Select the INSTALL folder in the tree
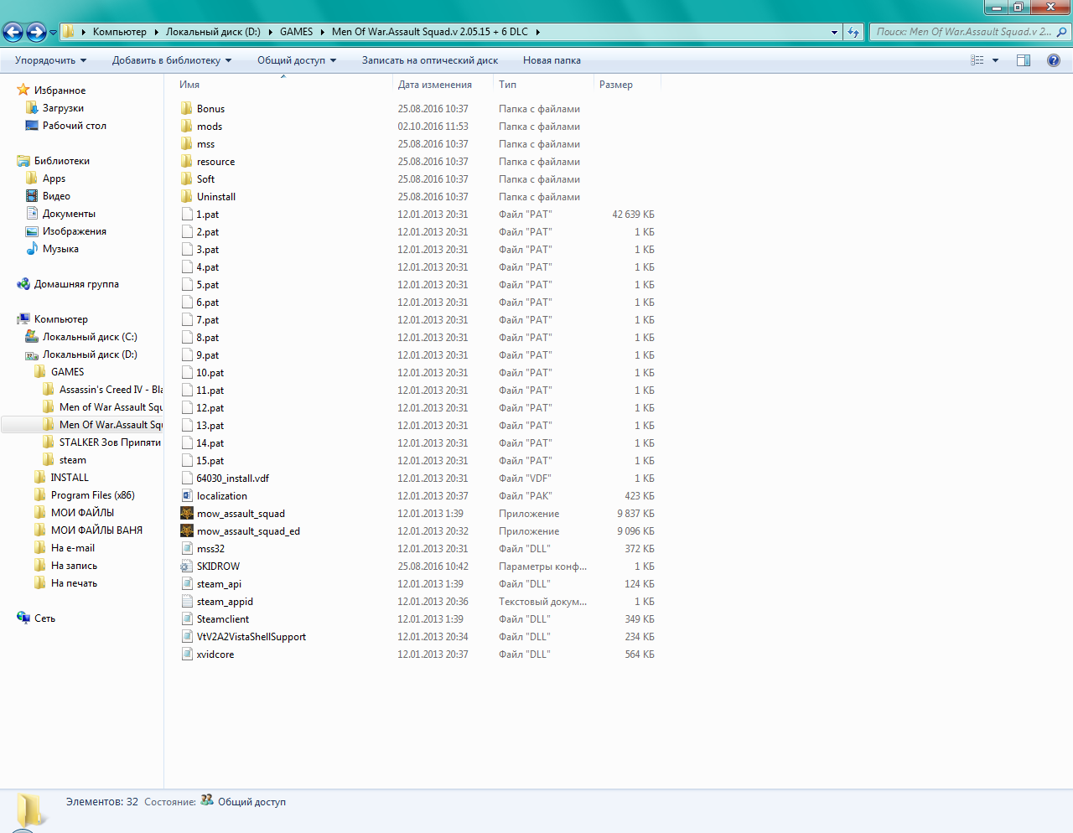This screenshot has width=1073, height=833. [70, 478]
